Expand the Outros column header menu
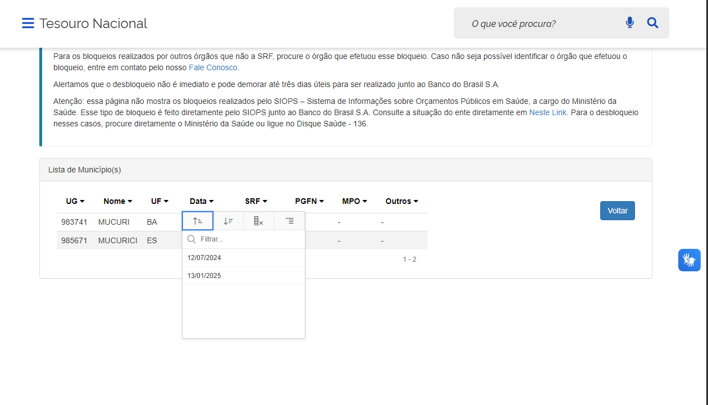 pos(401,201)
